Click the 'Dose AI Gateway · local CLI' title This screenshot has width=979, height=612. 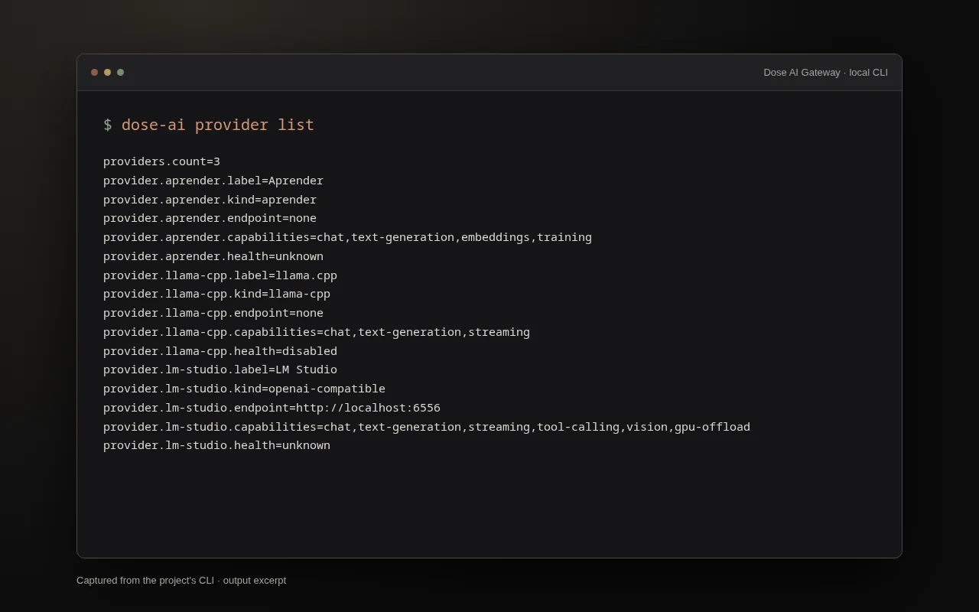(x=825, y=73)
